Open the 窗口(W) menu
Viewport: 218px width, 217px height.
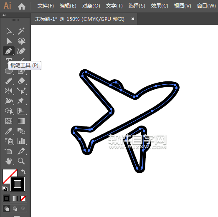[206, 6]
